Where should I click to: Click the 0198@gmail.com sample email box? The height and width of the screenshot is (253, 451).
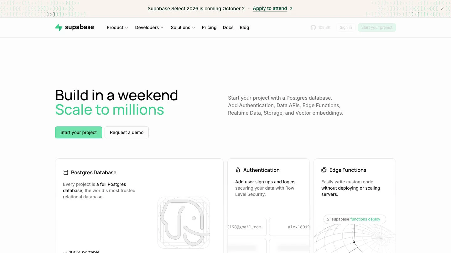pos(247,227)
